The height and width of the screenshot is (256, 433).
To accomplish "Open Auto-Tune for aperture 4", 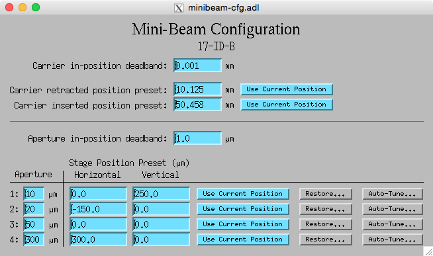I will tap(392, 239).
